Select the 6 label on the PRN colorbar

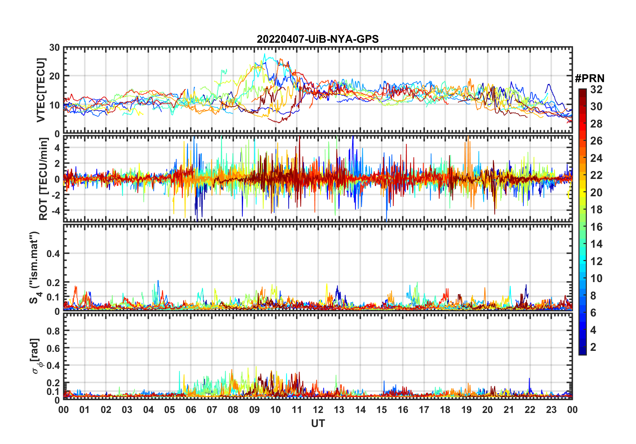pos(593,313)
